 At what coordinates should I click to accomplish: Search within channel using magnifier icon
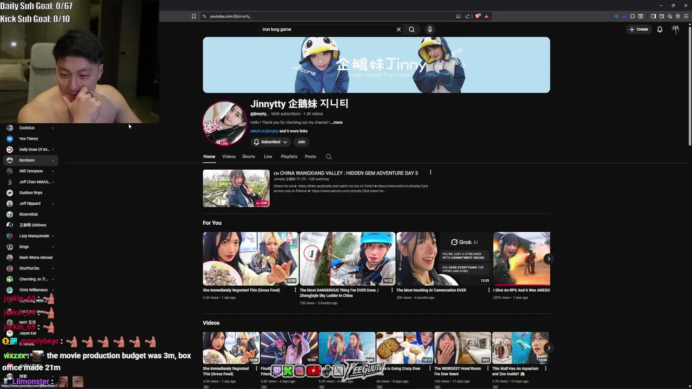coord(328,157)
